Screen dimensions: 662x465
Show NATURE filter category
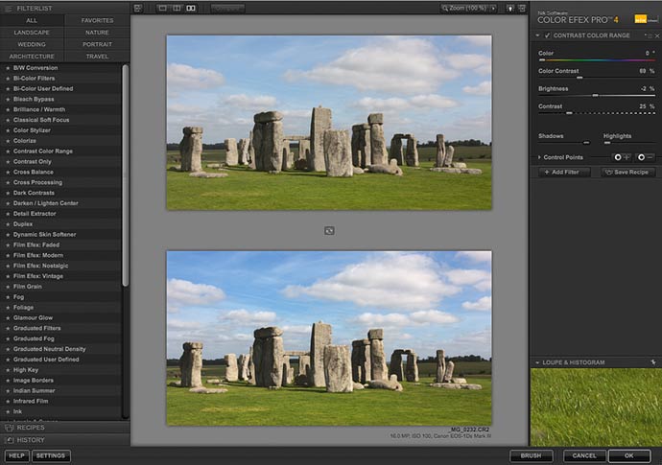(x=97, y=33)
